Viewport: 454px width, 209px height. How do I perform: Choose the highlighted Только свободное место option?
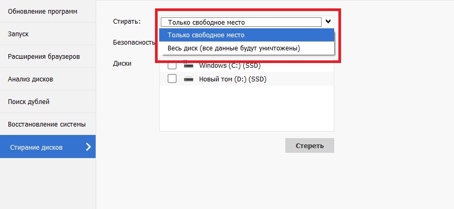pyautogui.click(x=246, y=35)
